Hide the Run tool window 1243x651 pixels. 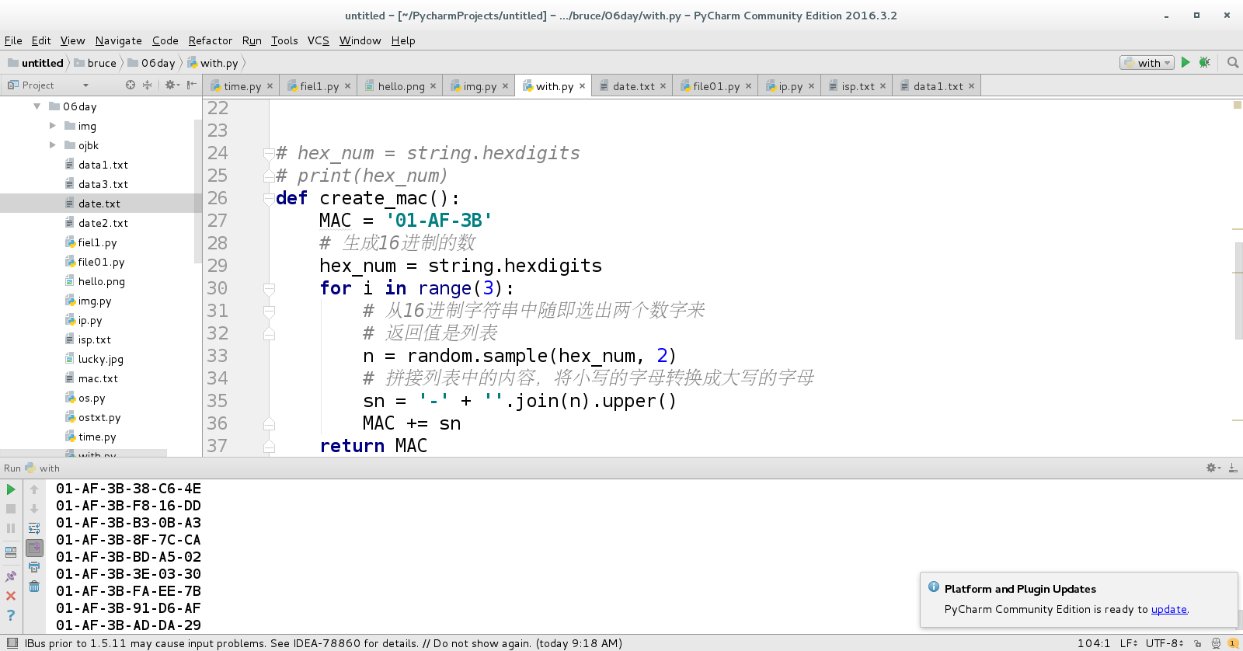pyautogui.click(x=1233, y=468)
